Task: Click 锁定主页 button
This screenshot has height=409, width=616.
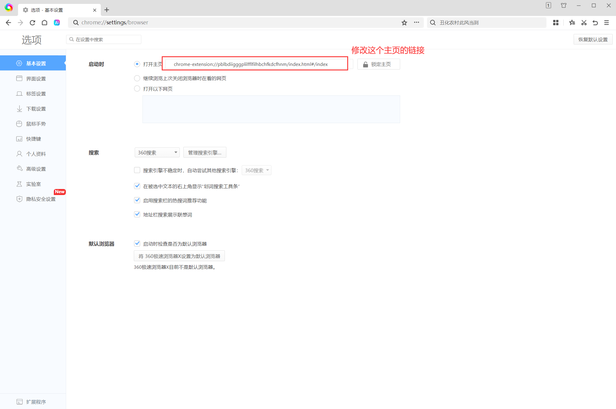Action: [x=378, y=64]
